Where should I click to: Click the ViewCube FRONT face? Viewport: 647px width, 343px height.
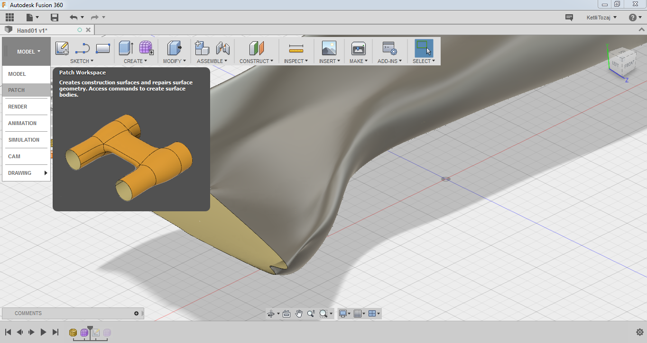629,64
